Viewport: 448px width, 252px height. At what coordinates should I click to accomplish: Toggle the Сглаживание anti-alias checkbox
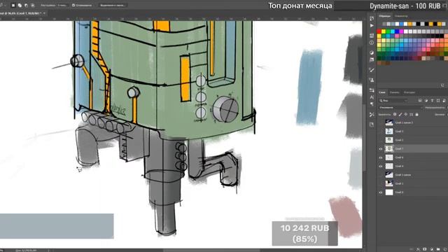click(x=73, y=5)
